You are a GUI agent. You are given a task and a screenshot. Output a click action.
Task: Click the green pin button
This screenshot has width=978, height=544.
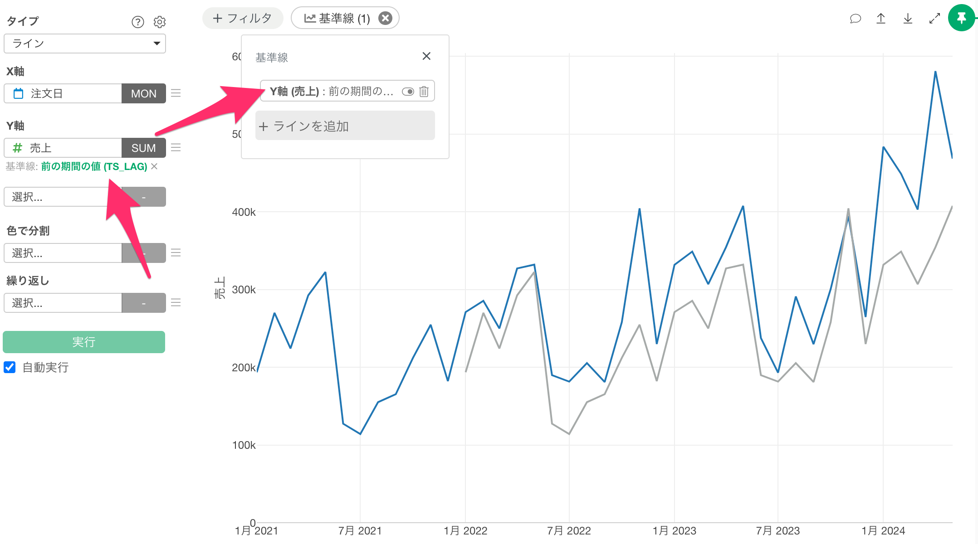click(961, 18)
